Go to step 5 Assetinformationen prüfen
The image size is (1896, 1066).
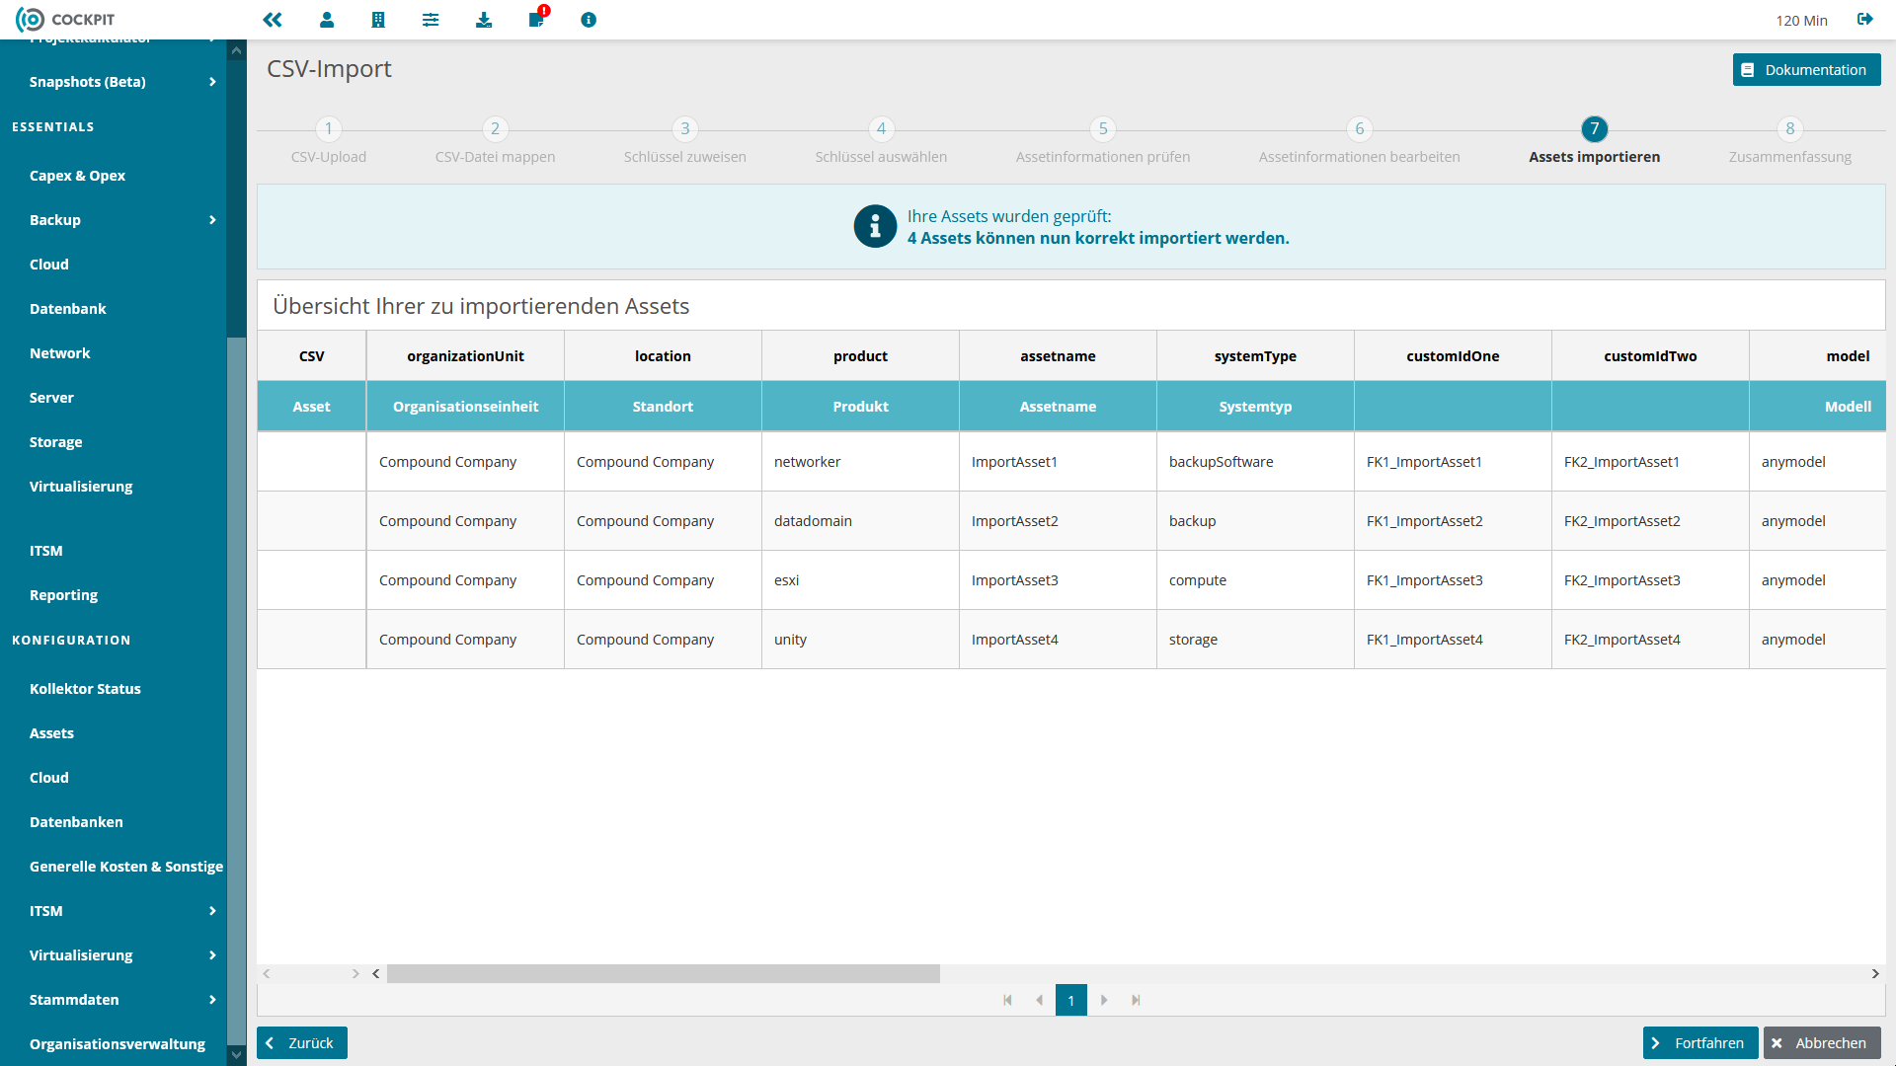coord(1103,129)
